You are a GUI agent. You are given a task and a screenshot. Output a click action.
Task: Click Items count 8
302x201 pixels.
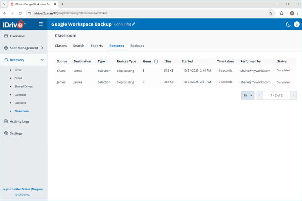click(x=144, y=71)
